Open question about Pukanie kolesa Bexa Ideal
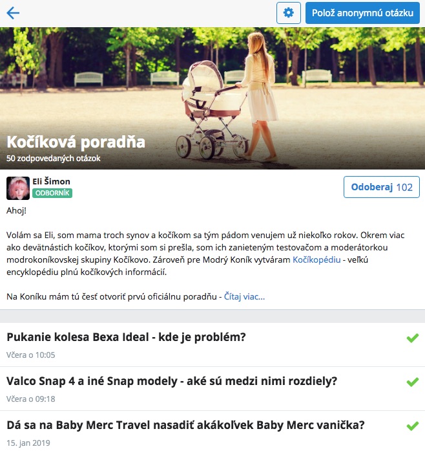This screenshot has height=451, width=425. (126, 337)
